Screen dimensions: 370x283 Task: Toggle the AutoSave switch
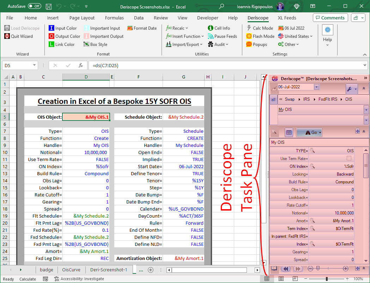(35, 6)
